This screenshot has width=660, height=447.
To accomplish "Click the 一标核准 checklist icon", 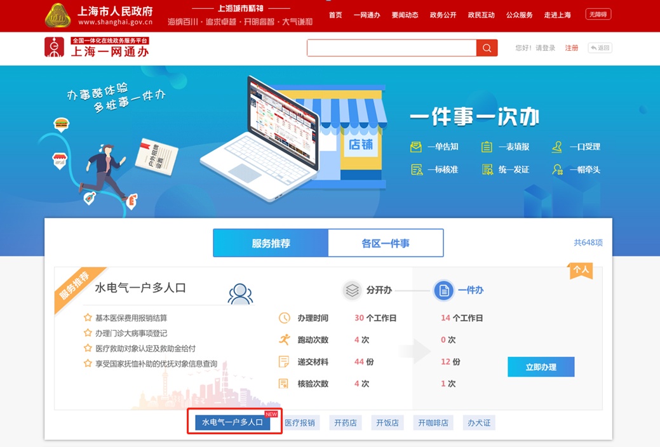I will pos(417,170).
